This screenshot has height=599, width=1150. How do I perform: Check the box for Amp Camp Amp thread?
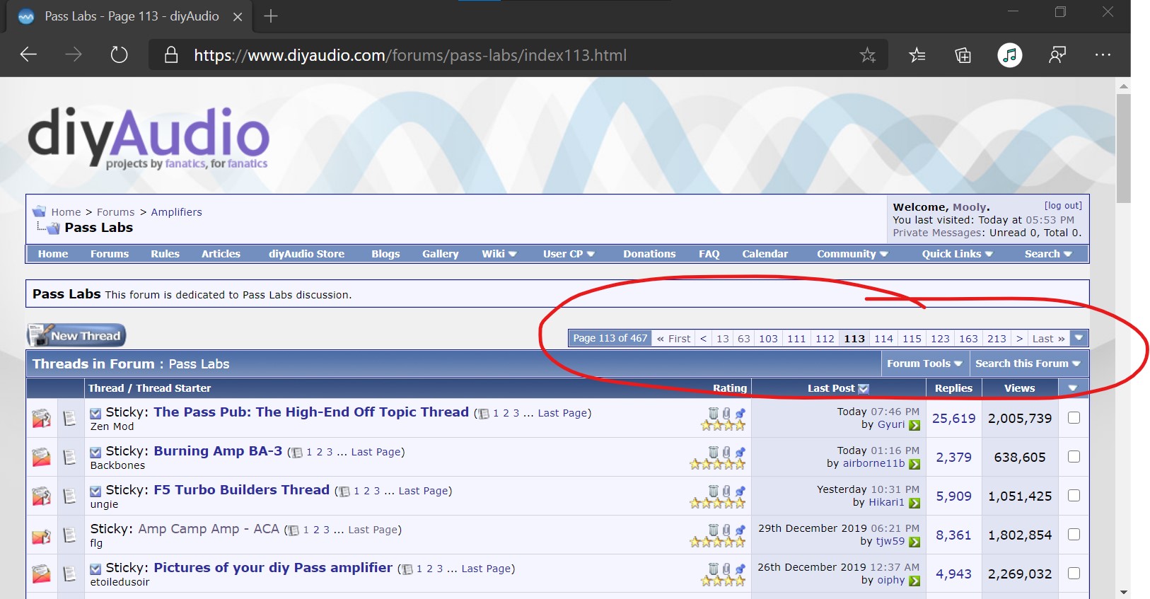pyautogui.click(x=1074, y=535)
